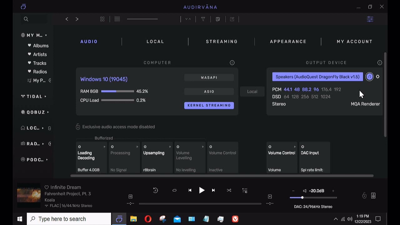Click the toolbar zoom size slider
Viewport: 400px width, 225px height.
tap(142, 19)
